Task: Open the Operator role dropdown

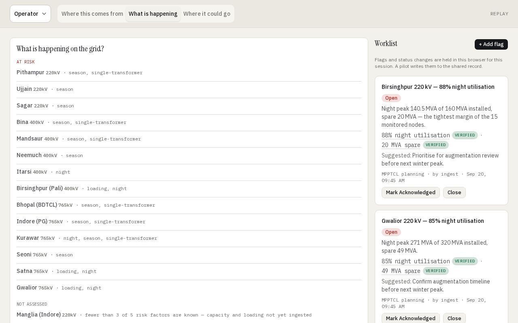Action: pyautogui.click(x=30, y=14)
